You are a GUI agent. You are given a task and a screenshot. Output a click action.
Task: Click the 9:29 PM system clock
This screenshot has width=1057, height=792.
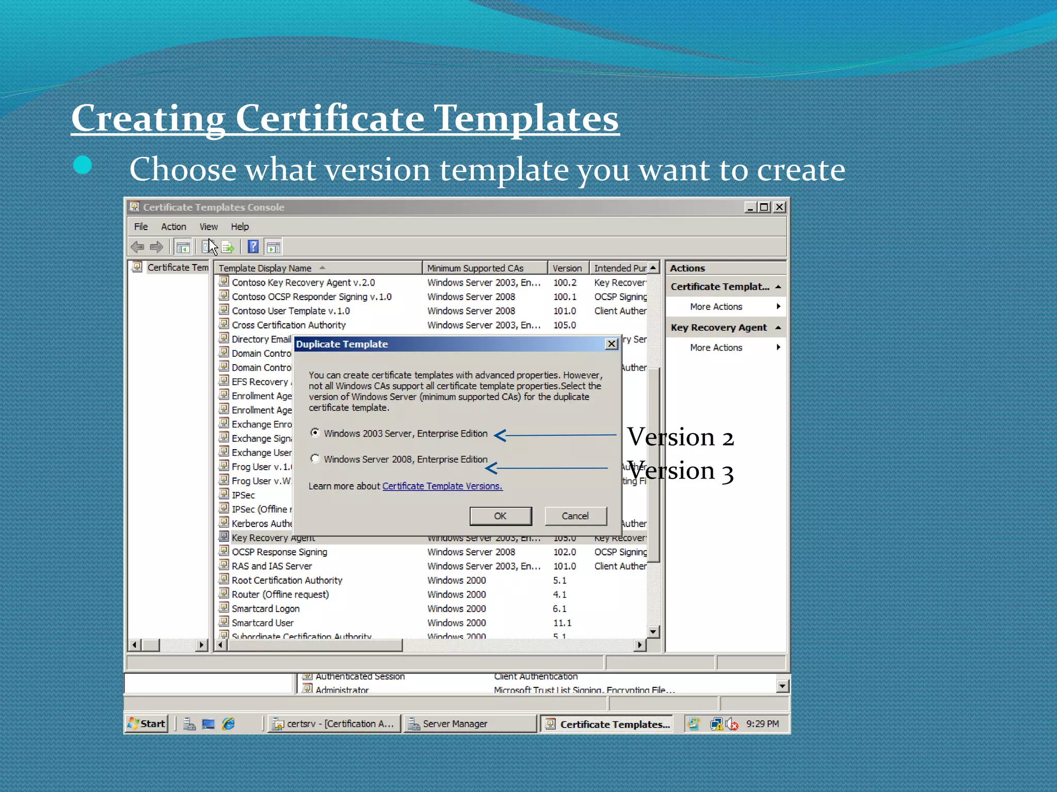pos(762,724)
